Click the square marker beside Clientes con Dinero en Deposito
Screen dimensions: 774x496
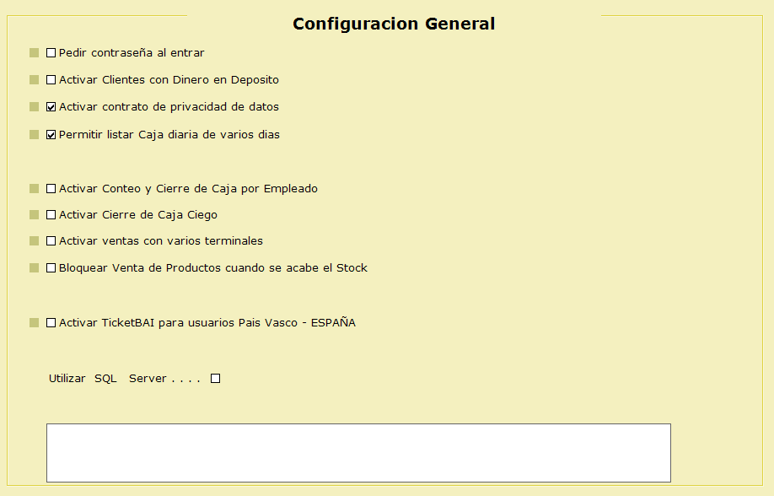point(35,80)
